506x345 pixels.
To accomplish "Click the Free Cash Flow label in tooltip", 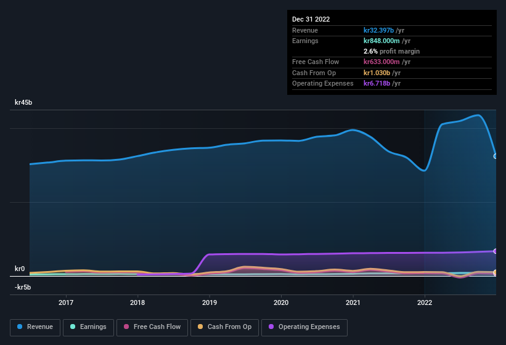I will (x=316, y=62).
